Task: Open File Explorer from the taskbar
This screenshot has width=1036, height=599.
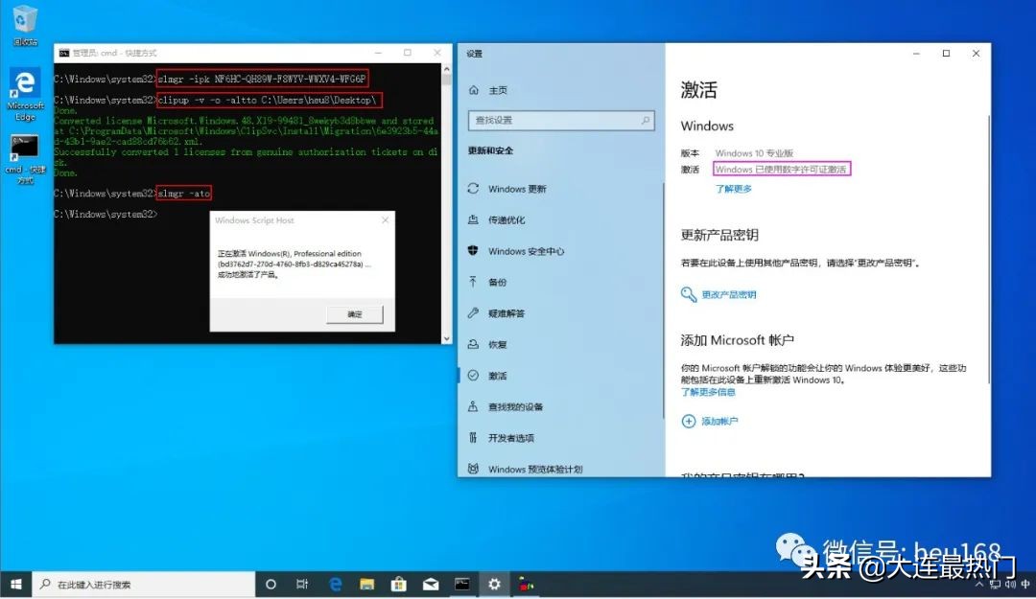Action: tap(365, 584)
